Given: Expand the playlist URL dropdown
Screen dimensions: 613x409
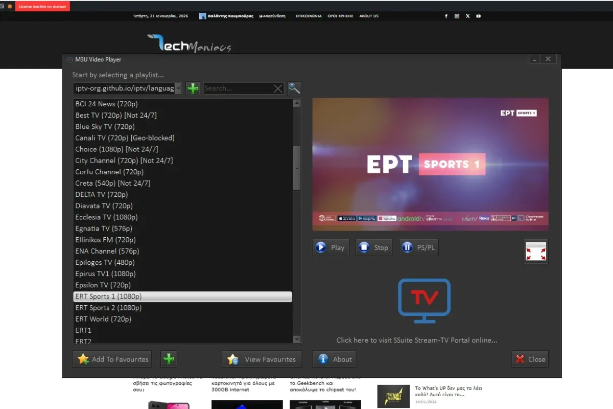Looking at the screenshot, I should tap(178, 88).
